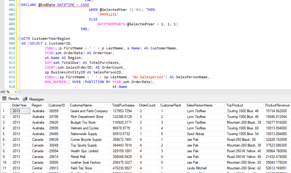Click the select-all corner of the results grid
The height and width of the screenshot is (173, 291).
click(5, 105)
